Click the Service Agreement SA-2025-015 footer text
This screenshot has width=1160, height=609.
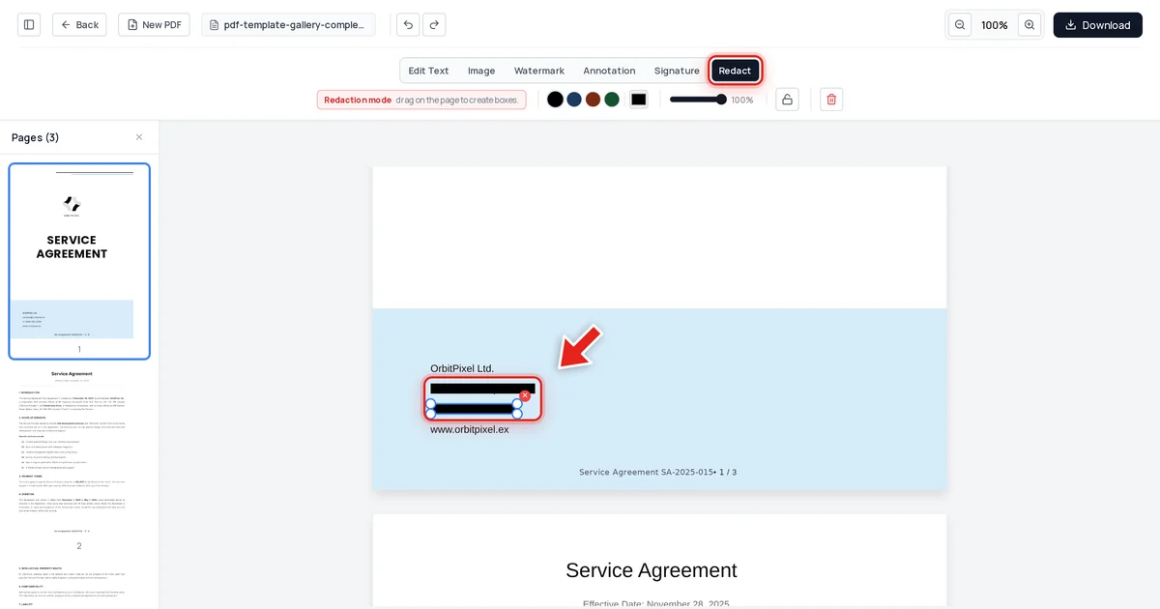645,472
